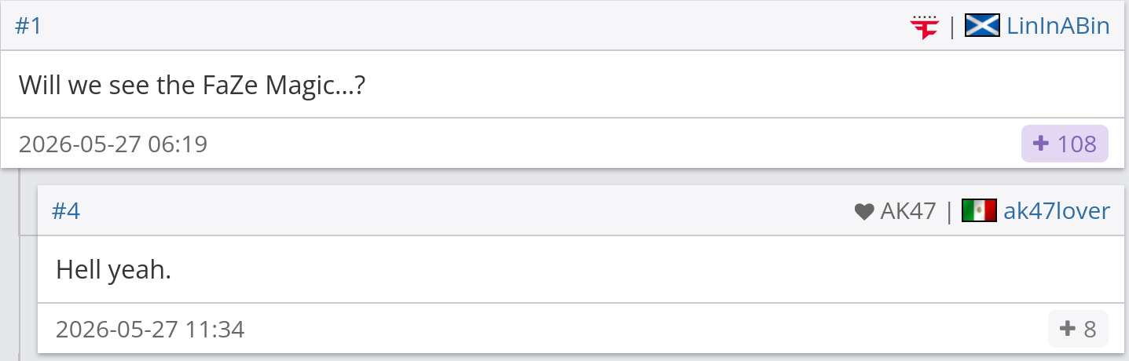1129x361 pixels.
Task: Open the #4 reply permalink
Action: (x=66, y=211)
